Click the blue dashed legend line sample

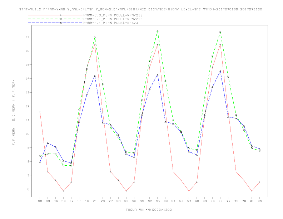tap(55, 23)
